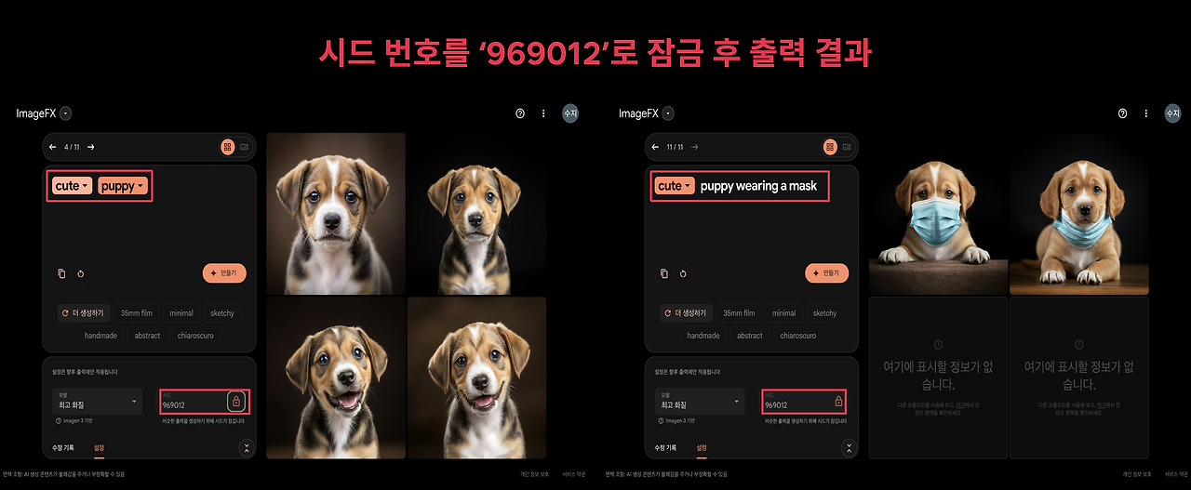This screenshot has height=490, width=1191.
Task: Apply the abstract style in mask prompt window
Action: click(x=750, y=336)
